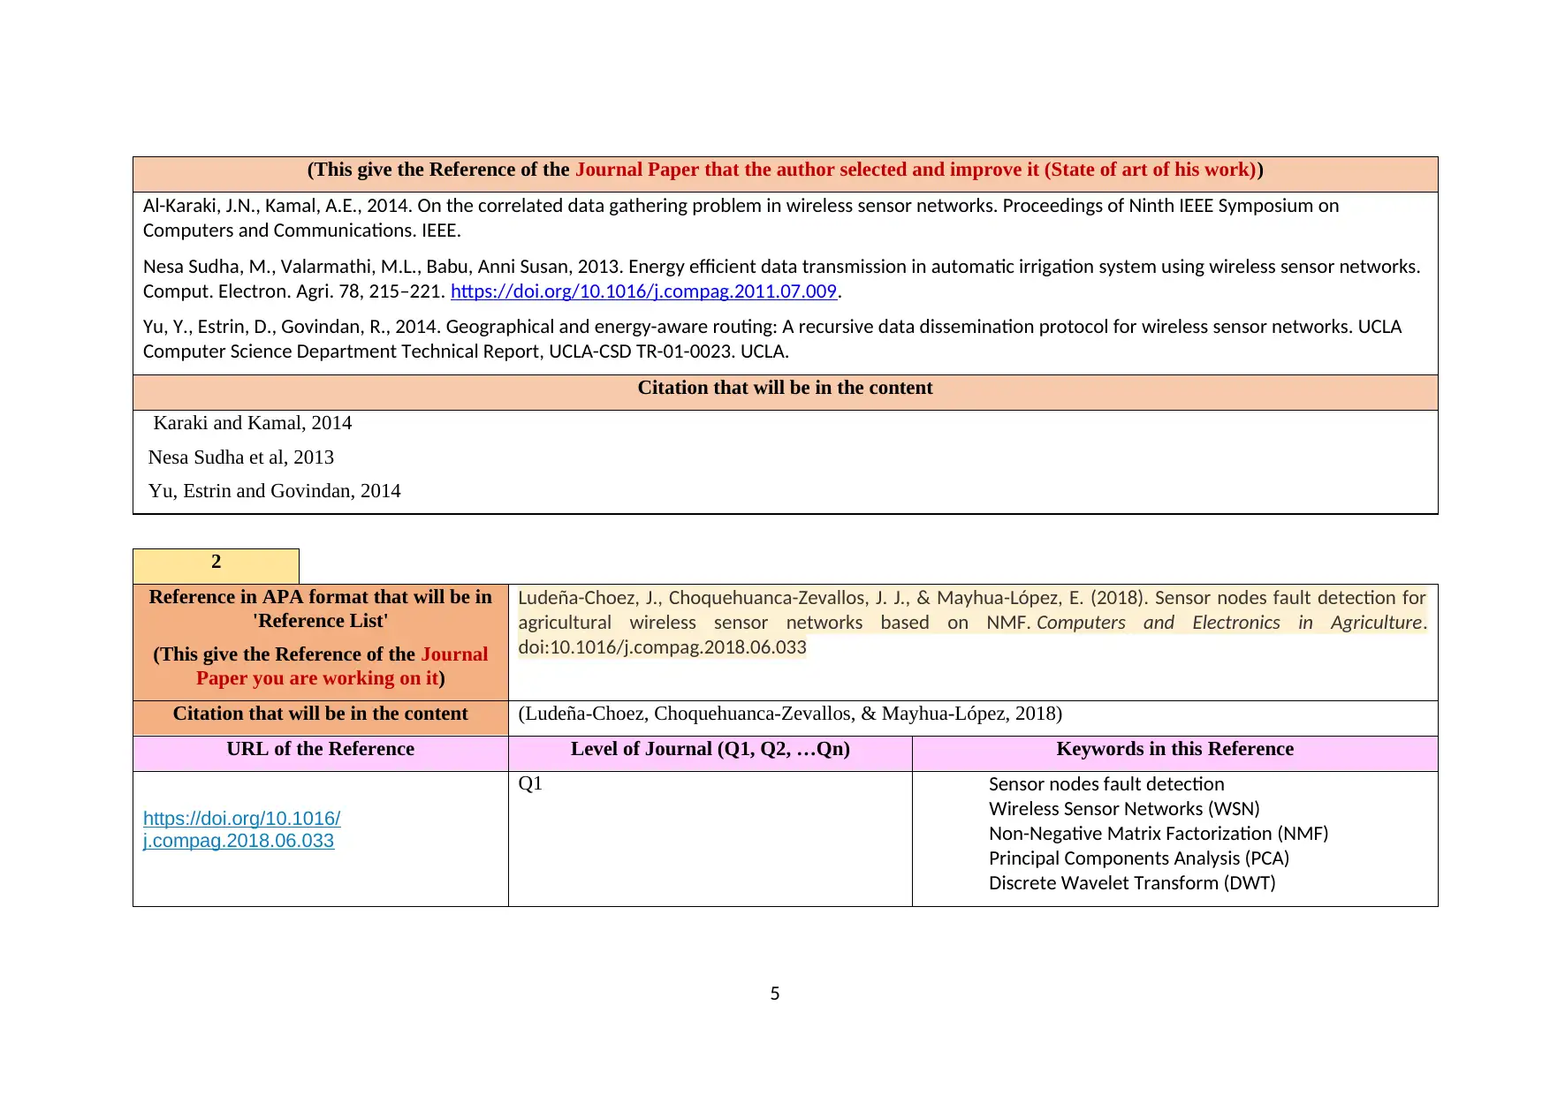Click the yellow cell numbered 2
Viewport: 1550px width, 1096px height.
(216, 566)
